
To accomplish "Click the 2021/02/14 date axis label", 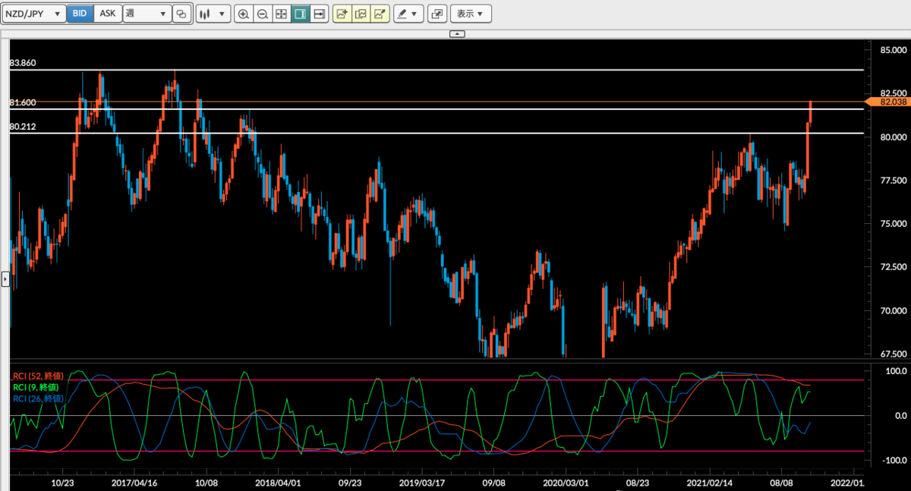I will pyautogui.click(x=710, y=482).
